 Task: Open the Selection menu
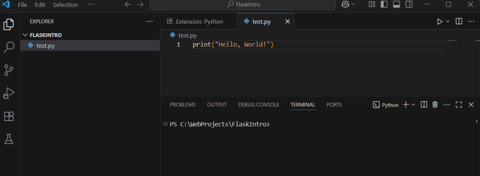65,5
